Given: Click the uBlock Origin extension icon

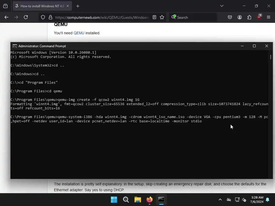Looking at the screenshot, I should (x=259, y=17).
